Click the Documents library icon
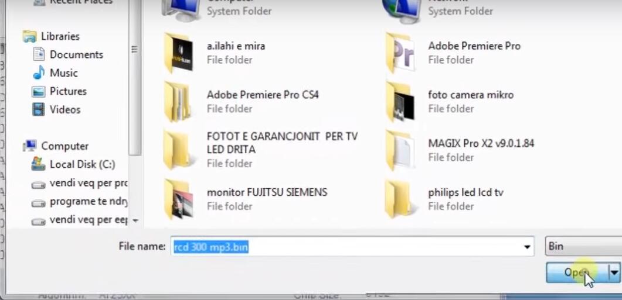Image resolution: width=622 pixels, height=300 pixels. point(39,54)
